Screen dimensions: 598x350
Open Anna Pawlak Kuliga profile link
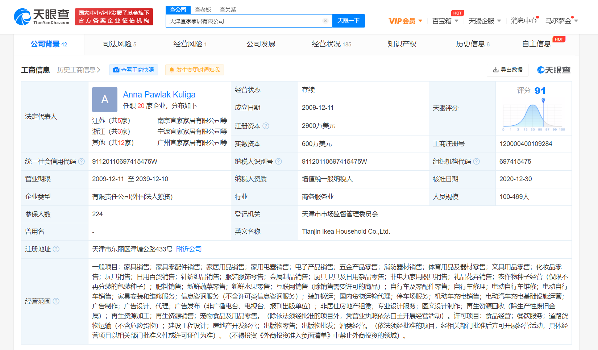click(159, 95)
